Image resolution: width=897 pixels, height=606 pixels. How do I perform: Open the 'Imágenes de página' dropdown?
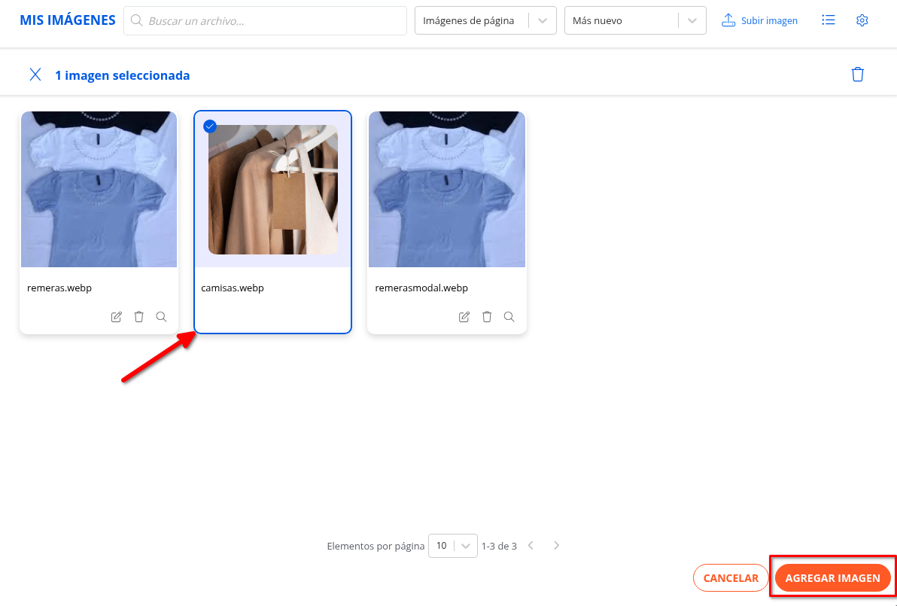point(485,21)
